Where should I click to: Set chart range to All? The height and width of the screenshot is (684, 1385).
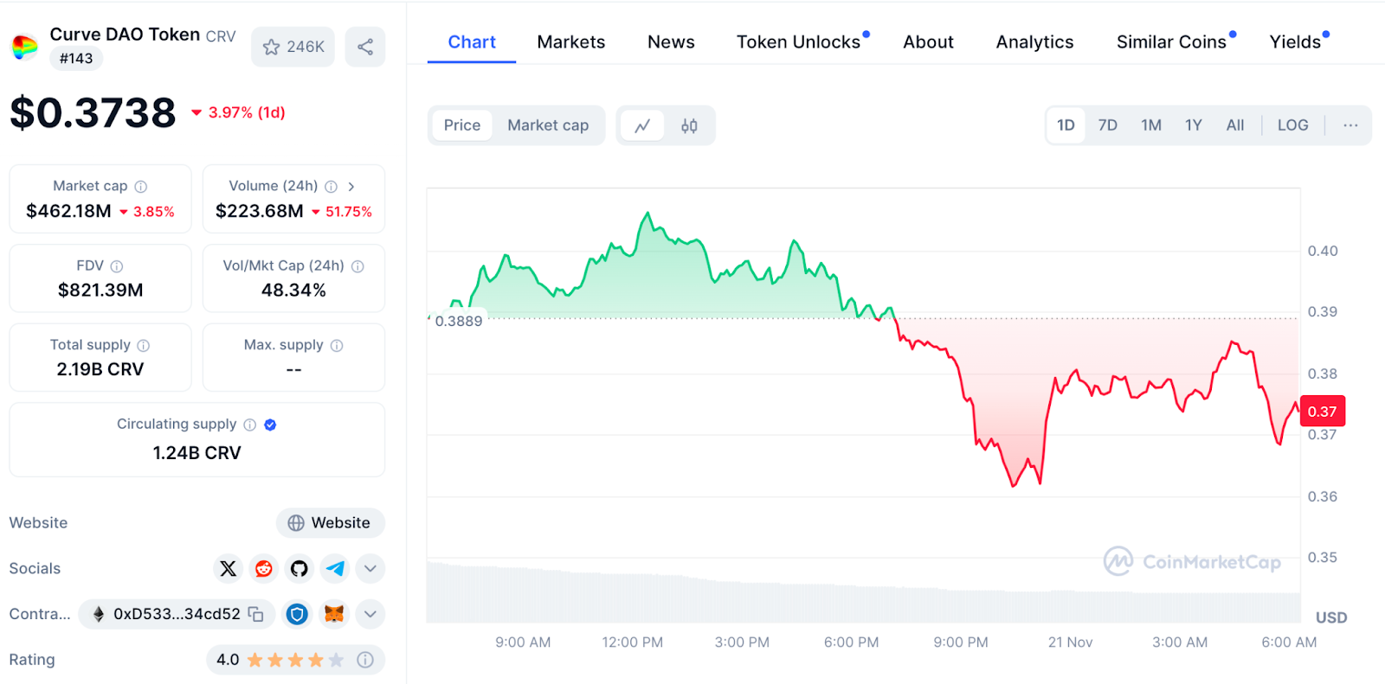coord(1235,125)
